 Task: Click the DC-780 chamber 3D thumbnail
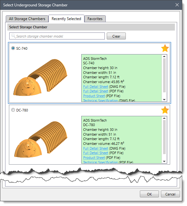coord(41,139)
